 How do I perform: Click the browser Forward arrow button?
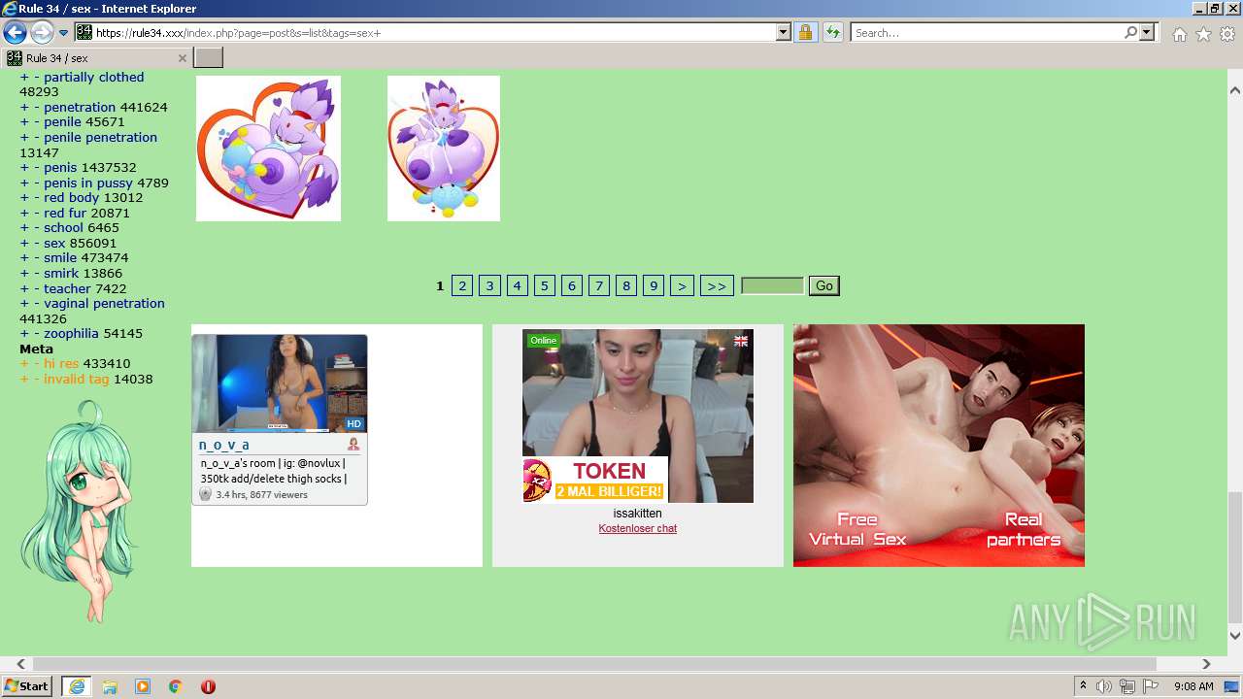pos(42,33)
